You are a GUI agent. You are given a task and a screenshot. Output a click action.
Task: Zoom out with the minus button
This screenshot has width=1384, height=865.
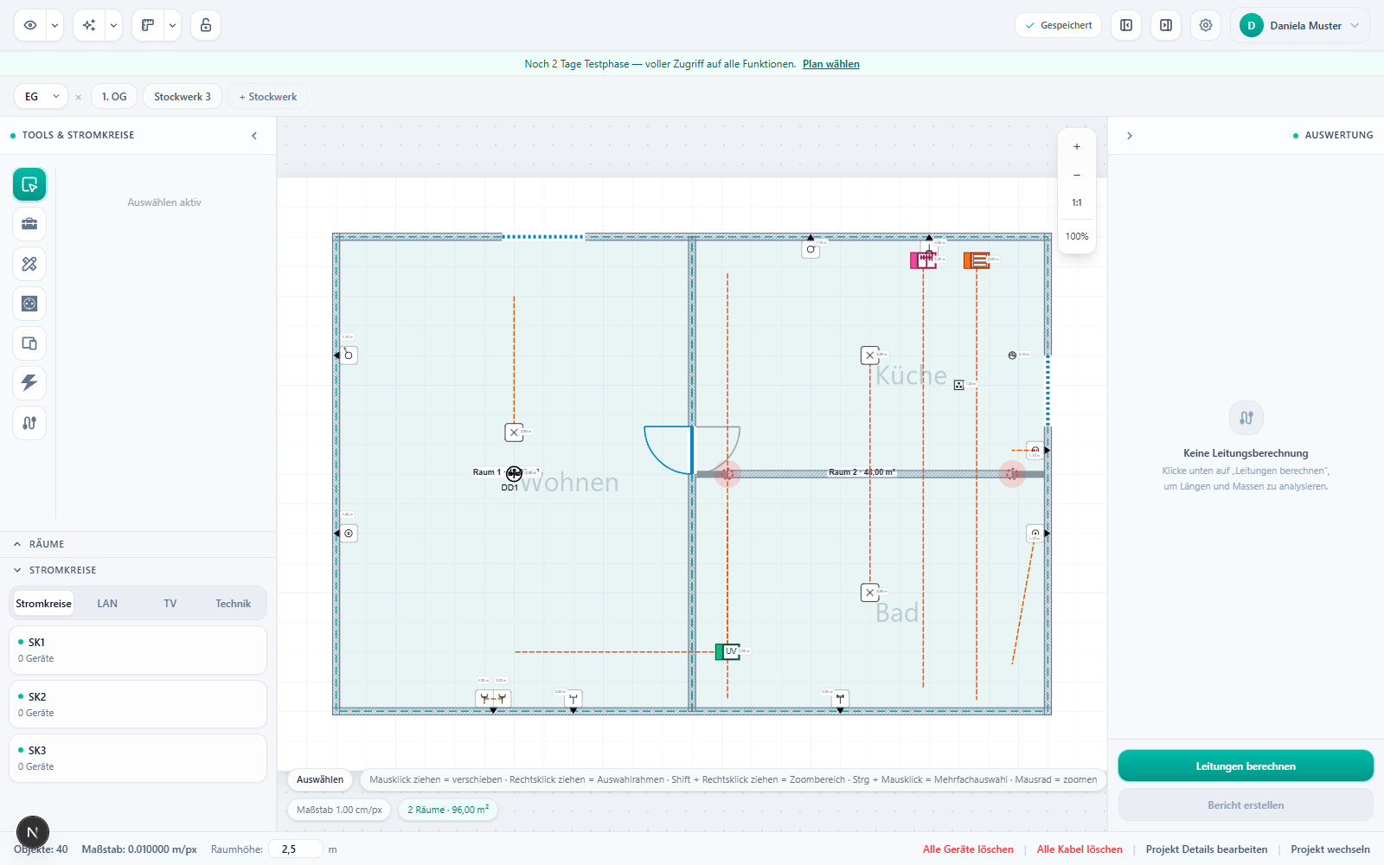click(1077, 175)
